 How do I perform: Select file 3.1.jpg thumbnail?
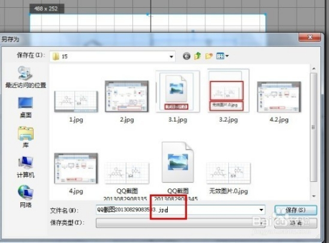[x=178, y=91]
